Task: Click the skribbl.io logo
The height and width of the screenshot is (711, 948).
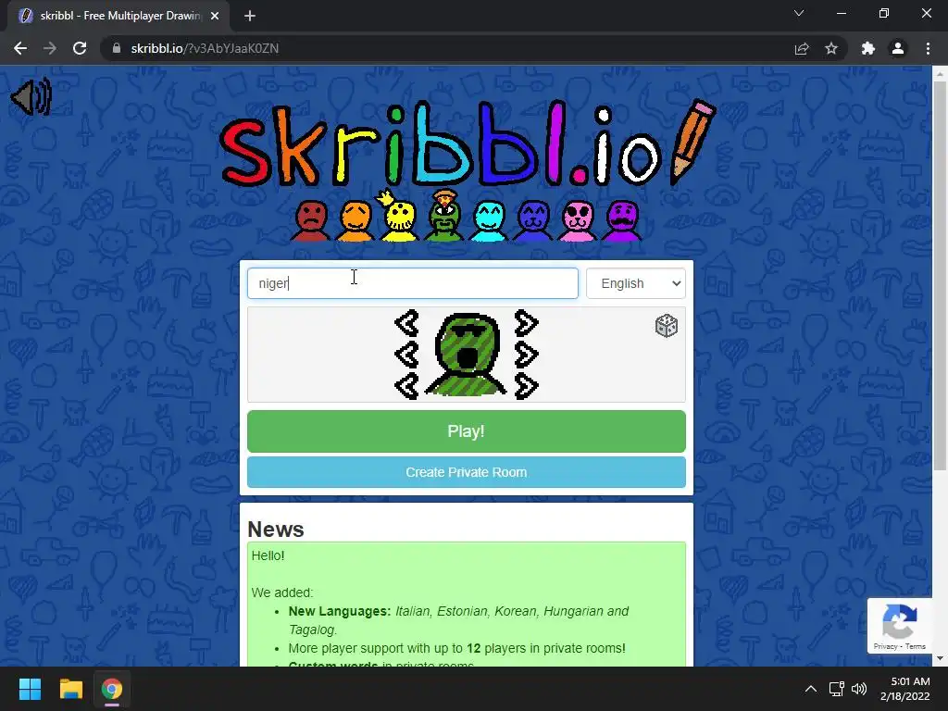Action: (x=467, y=143)
